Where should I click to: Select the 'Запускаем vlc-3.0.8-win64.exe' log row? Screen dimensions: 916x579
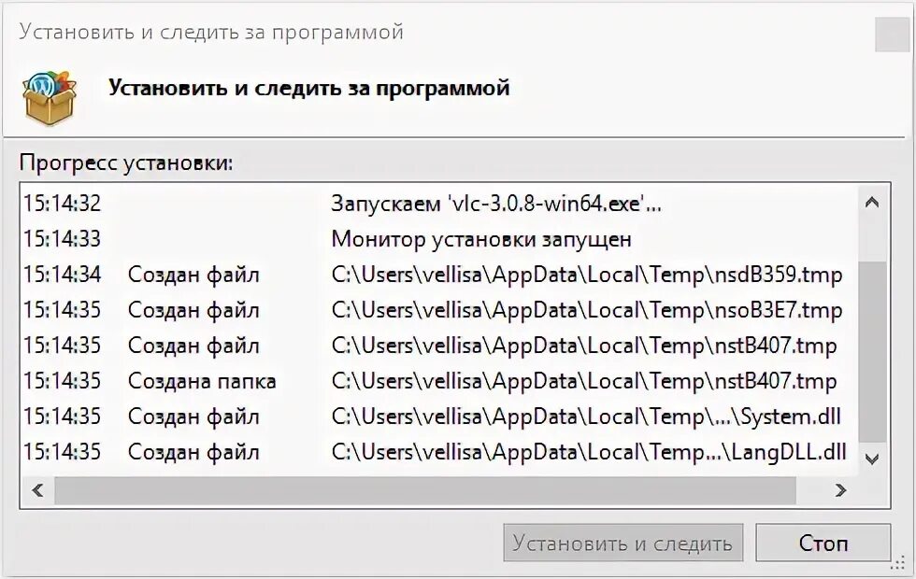coord(495,204)
